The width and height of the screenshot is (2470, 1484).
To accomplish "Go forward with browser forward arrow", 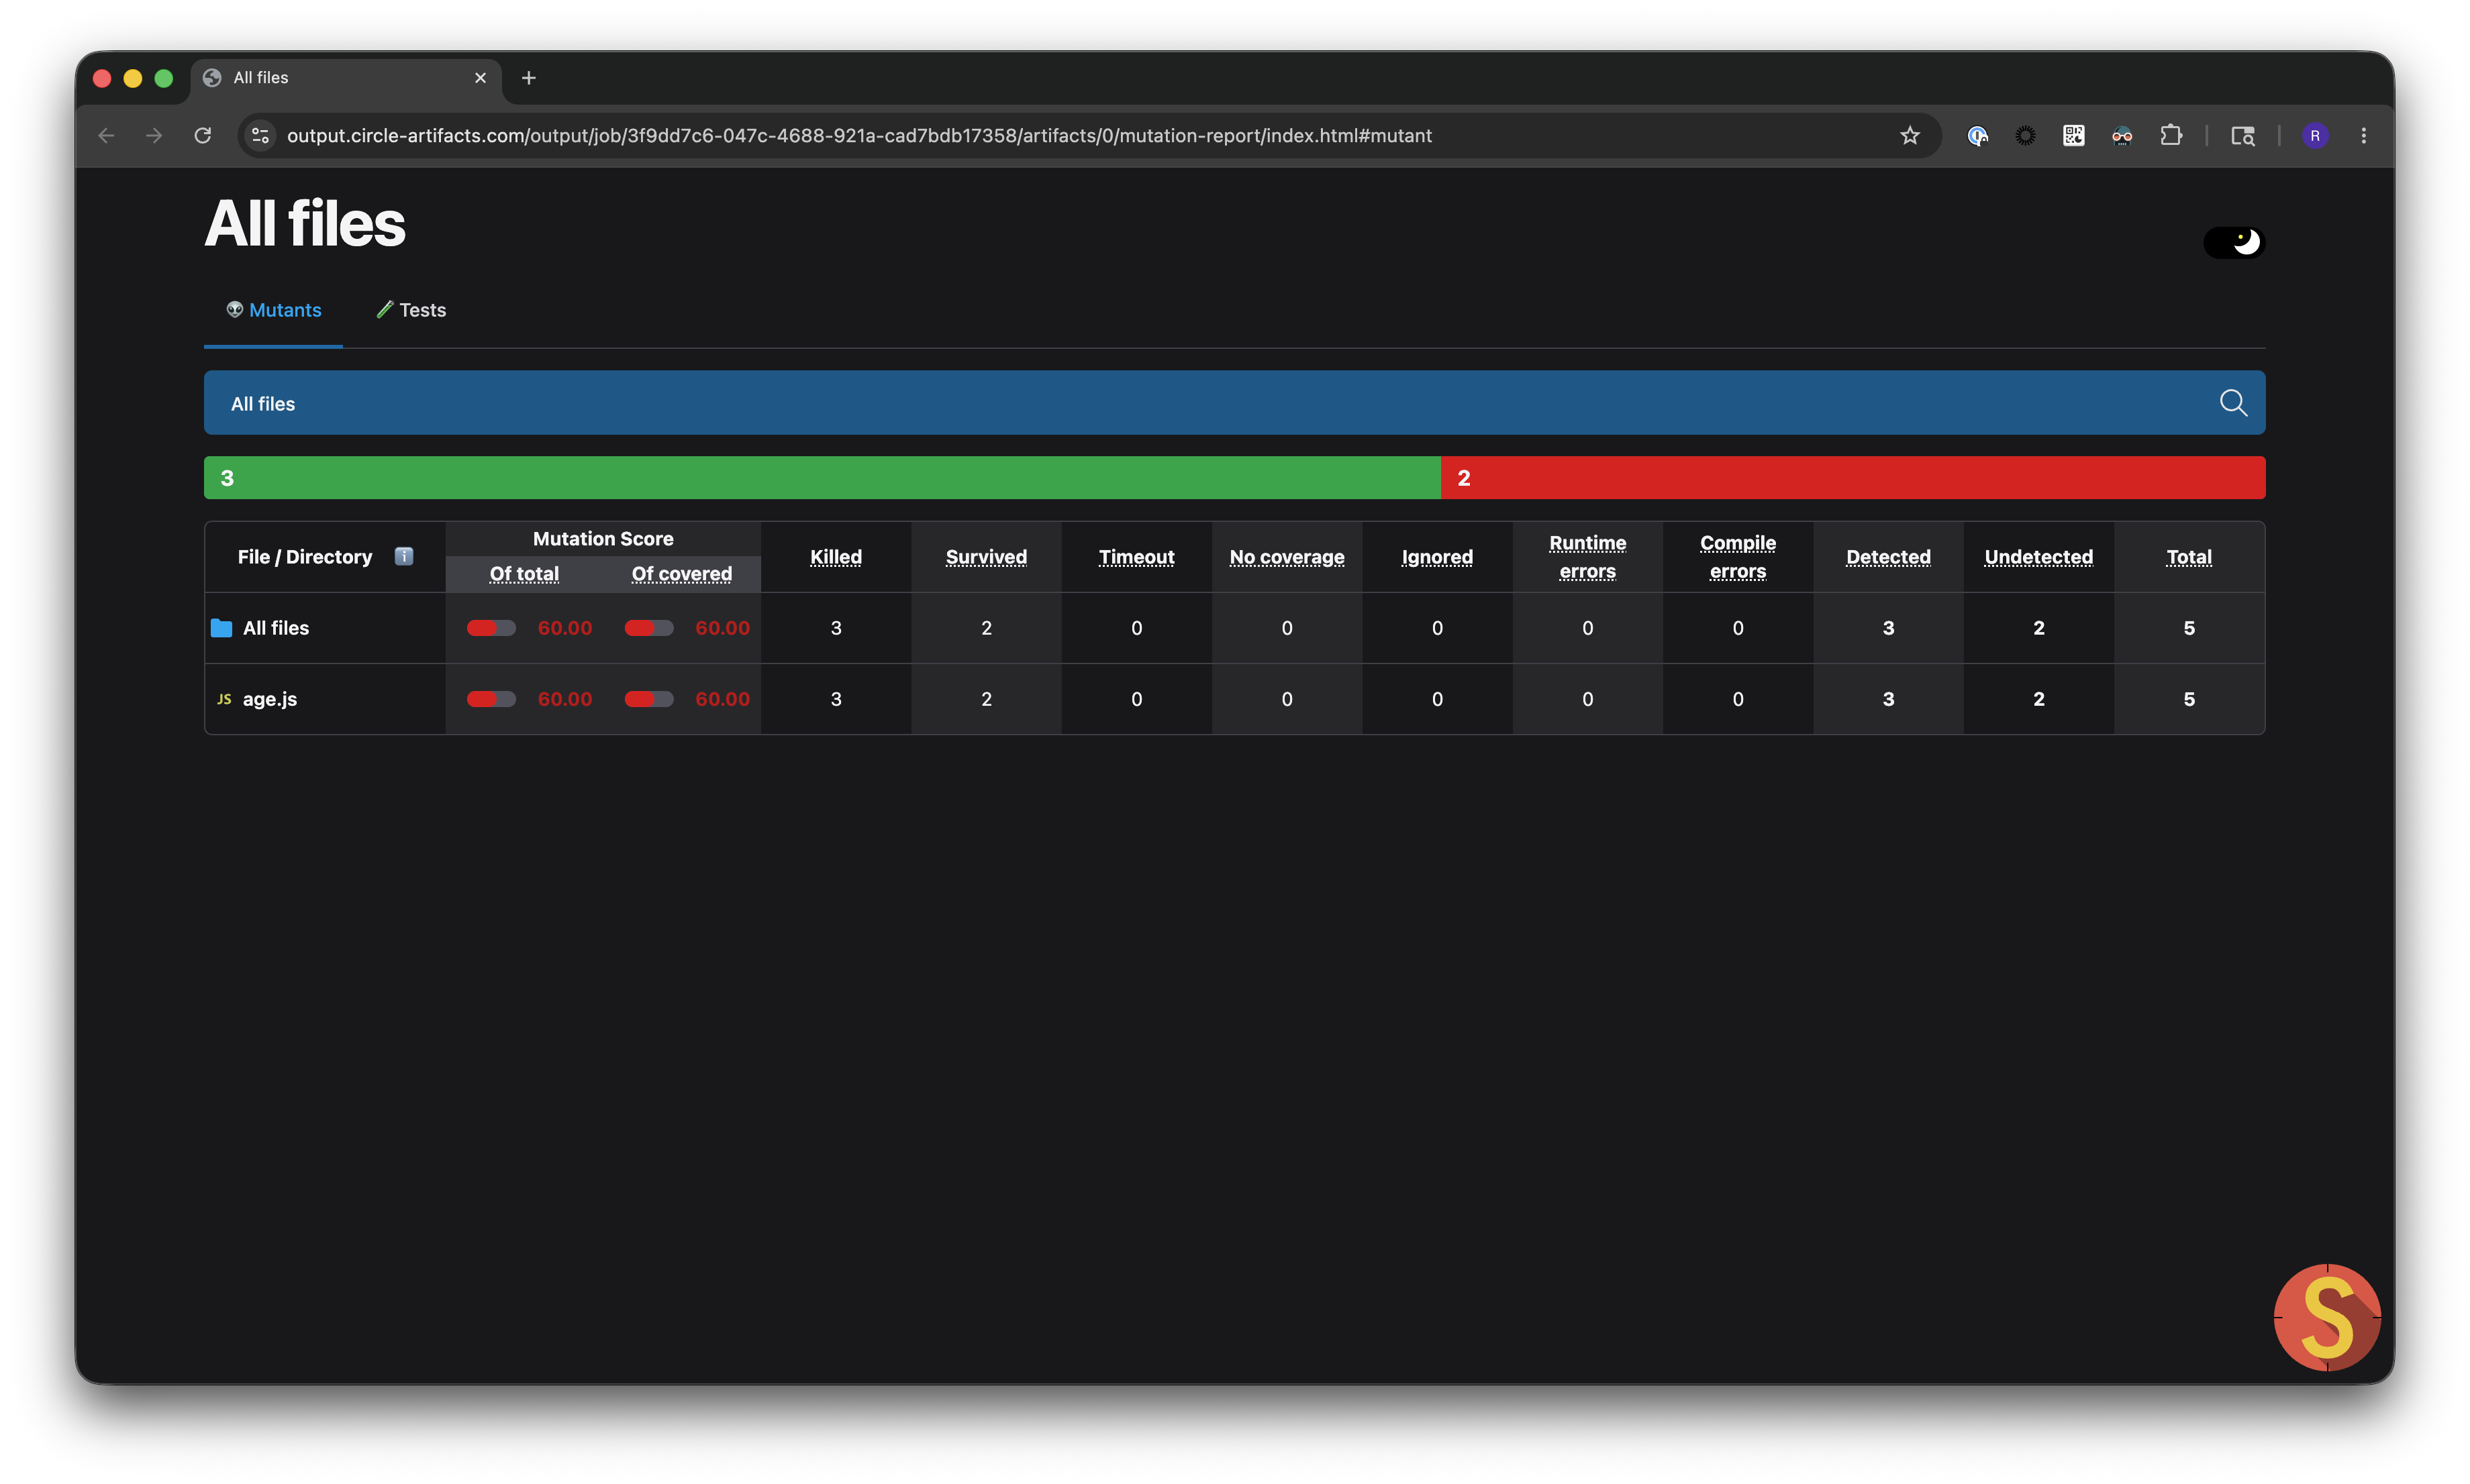I will [x=154, y=135].
